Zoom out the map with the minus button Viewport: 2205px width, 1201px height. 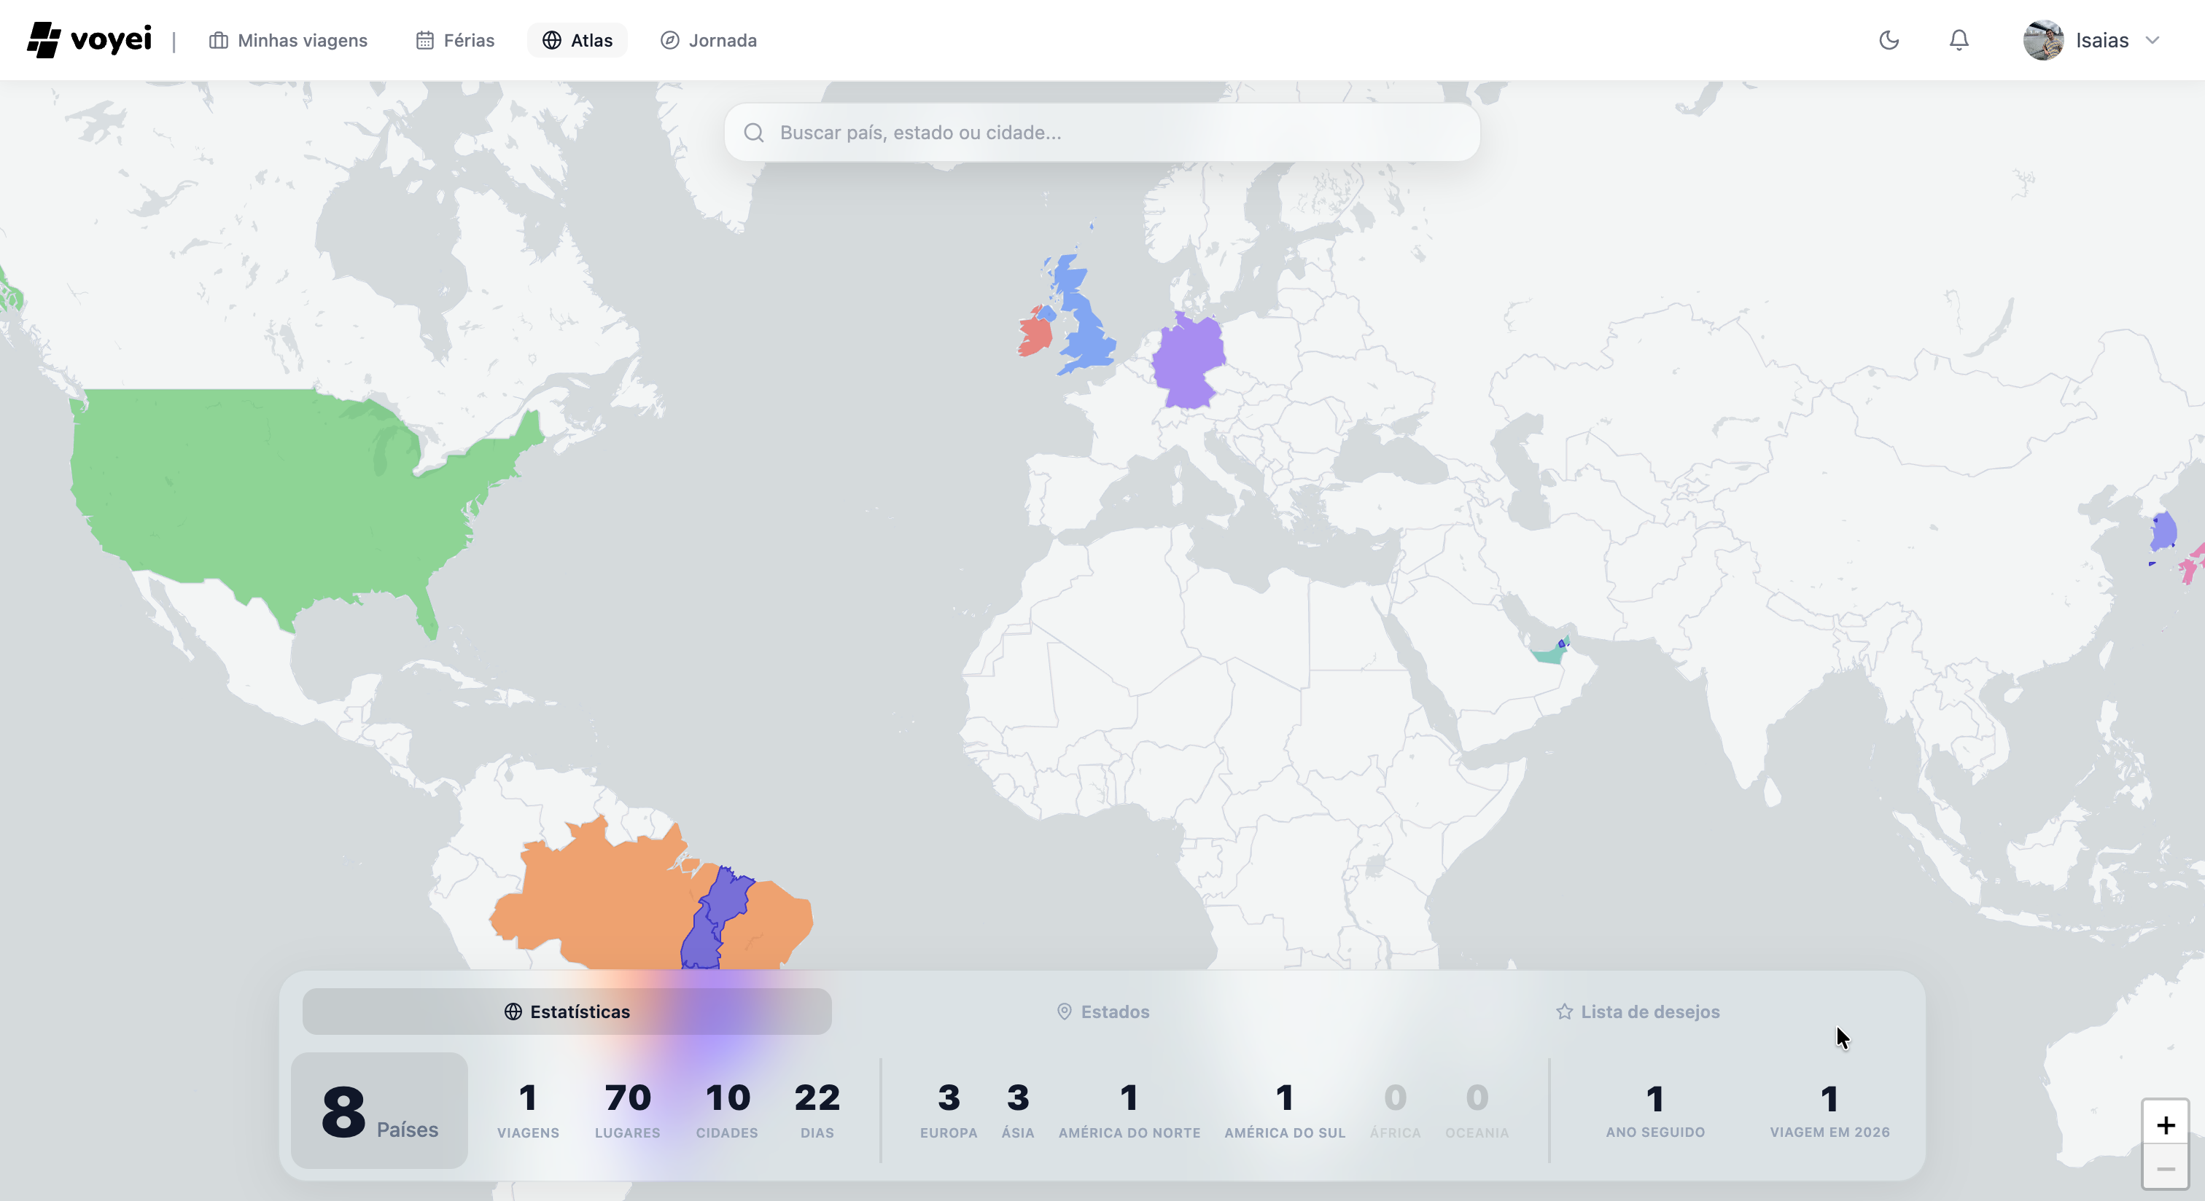(x=2166, y=1168)
